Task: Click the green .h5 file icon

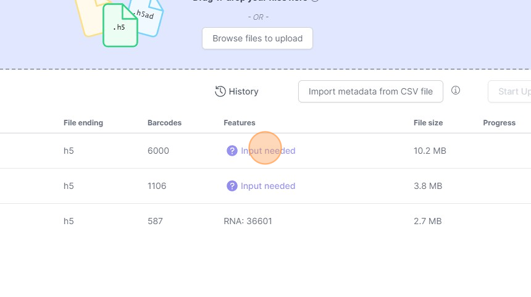Action: click(x=119, y=26)
